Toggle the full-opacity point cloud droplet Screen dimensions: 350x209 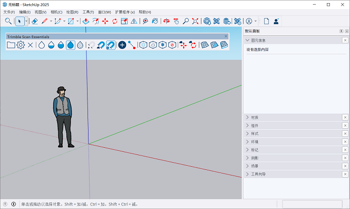coord(71,45)
